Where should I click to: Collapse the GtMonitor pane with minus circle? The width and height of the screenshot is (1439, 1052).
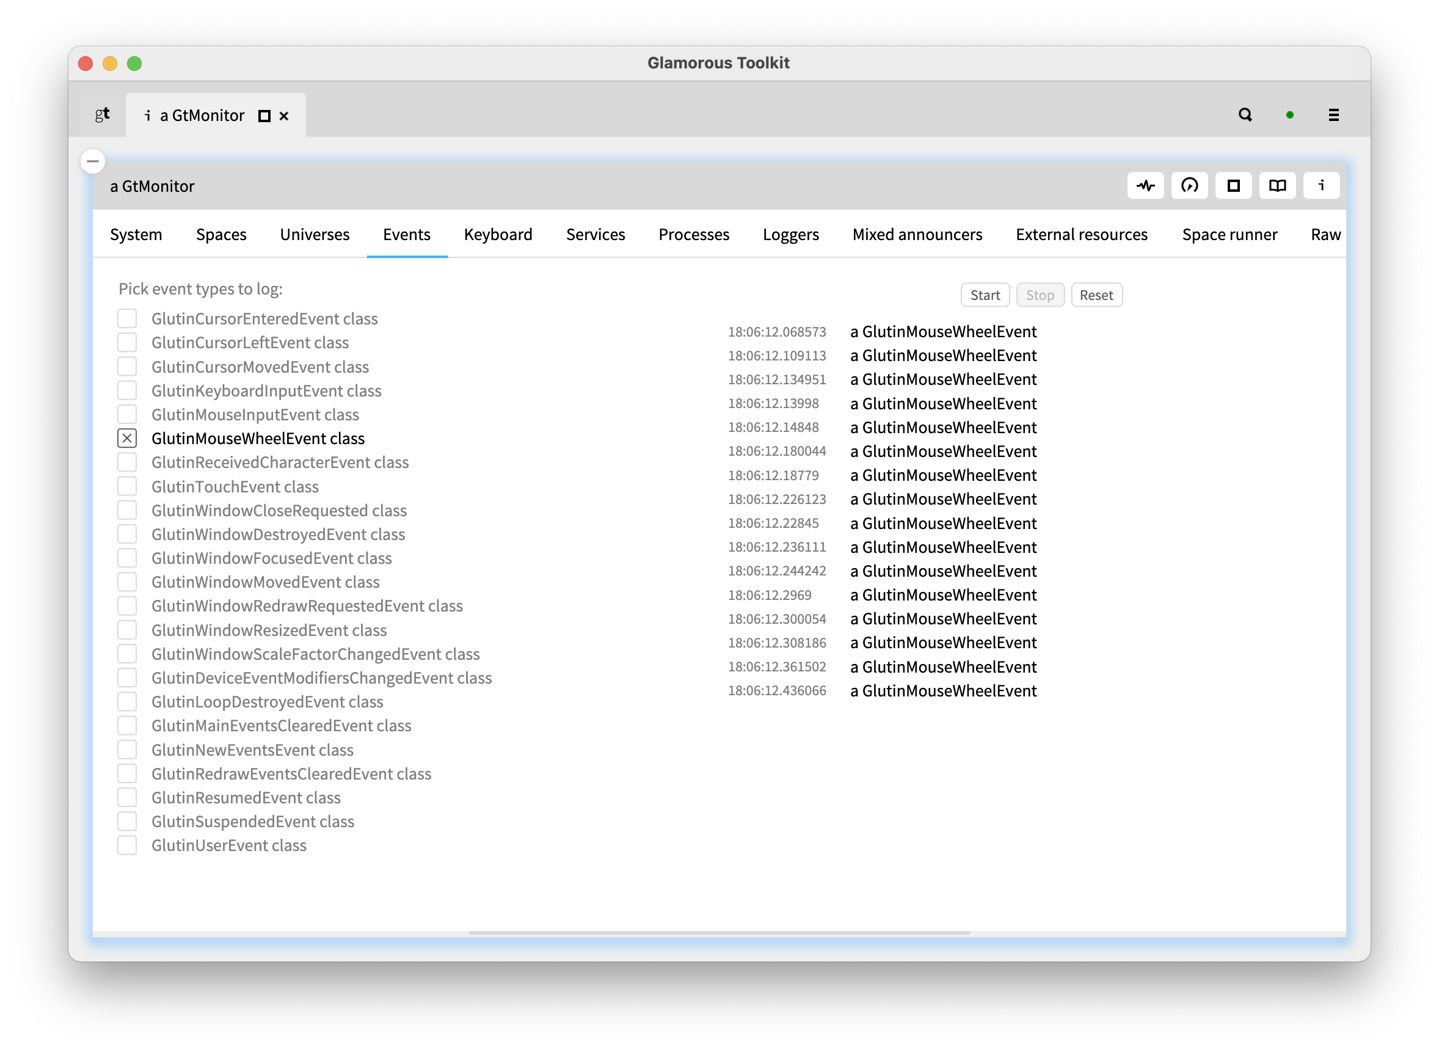[x=92, y=161]
